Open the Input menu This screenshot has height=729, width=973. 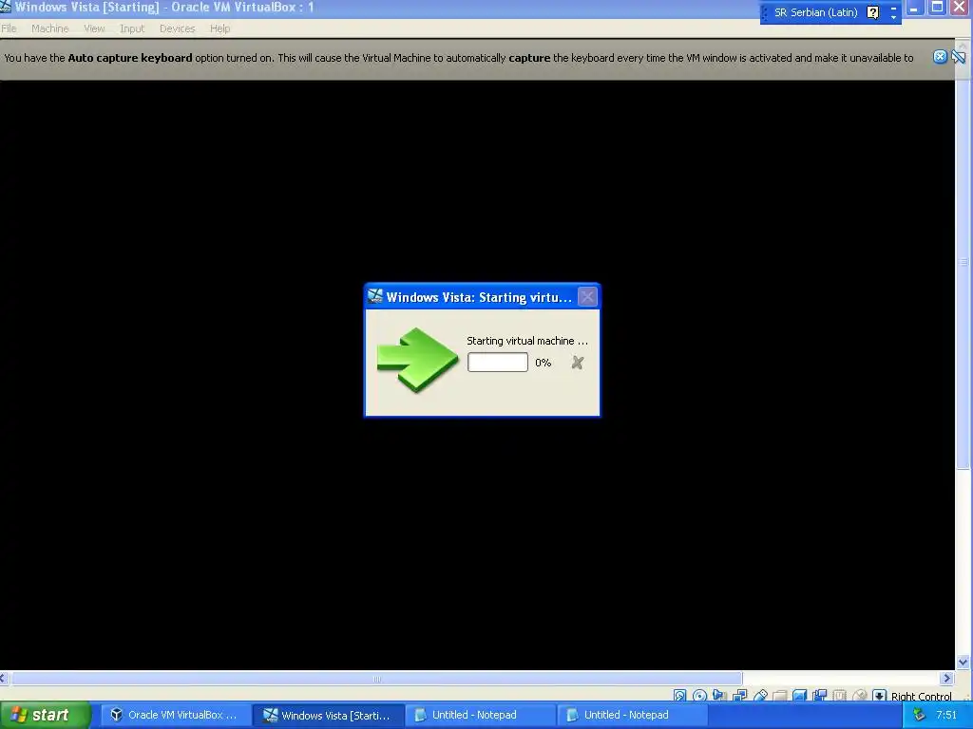tap(131, 28)
